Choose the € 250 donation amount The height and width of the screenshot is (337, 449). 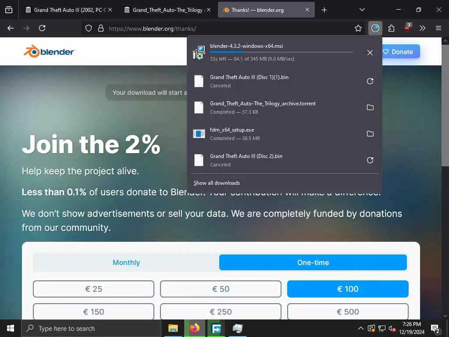(x=221, y=312)
